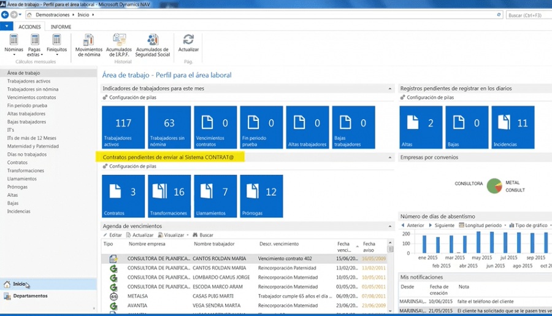Image resolution: width=552 pixels, height=316 pixels.
Task: Click the Empresas por convenios pie chart
Action: 494,186
